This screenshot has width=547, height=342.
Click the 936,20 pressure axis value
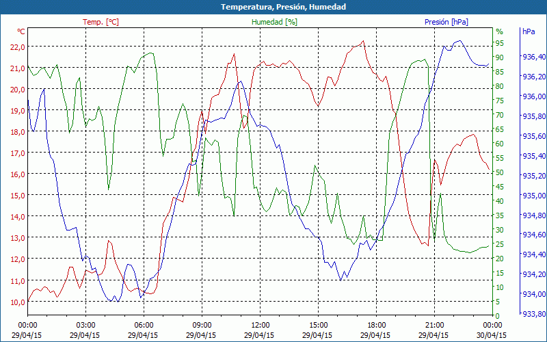click(534, 77)
